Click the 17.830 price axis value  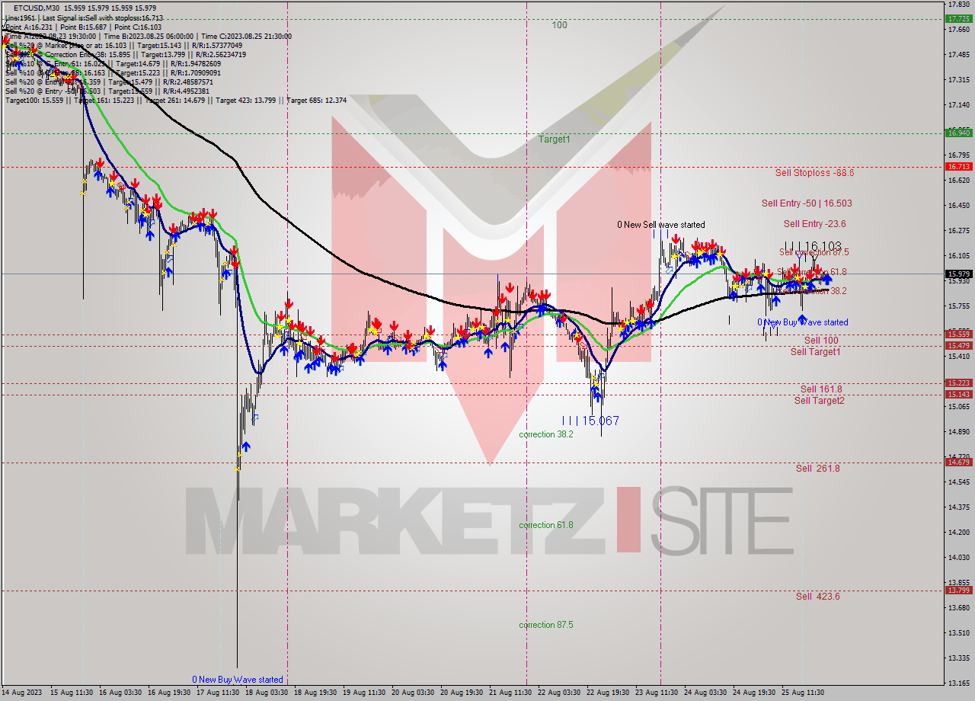(957, 5)
